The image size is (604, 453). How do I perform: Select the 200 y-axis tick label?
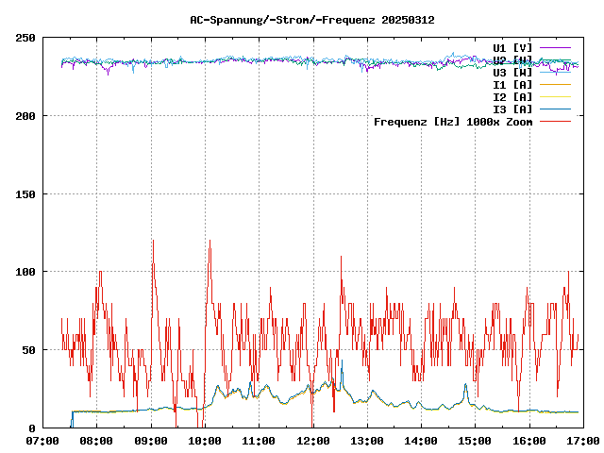click(25, 116)
